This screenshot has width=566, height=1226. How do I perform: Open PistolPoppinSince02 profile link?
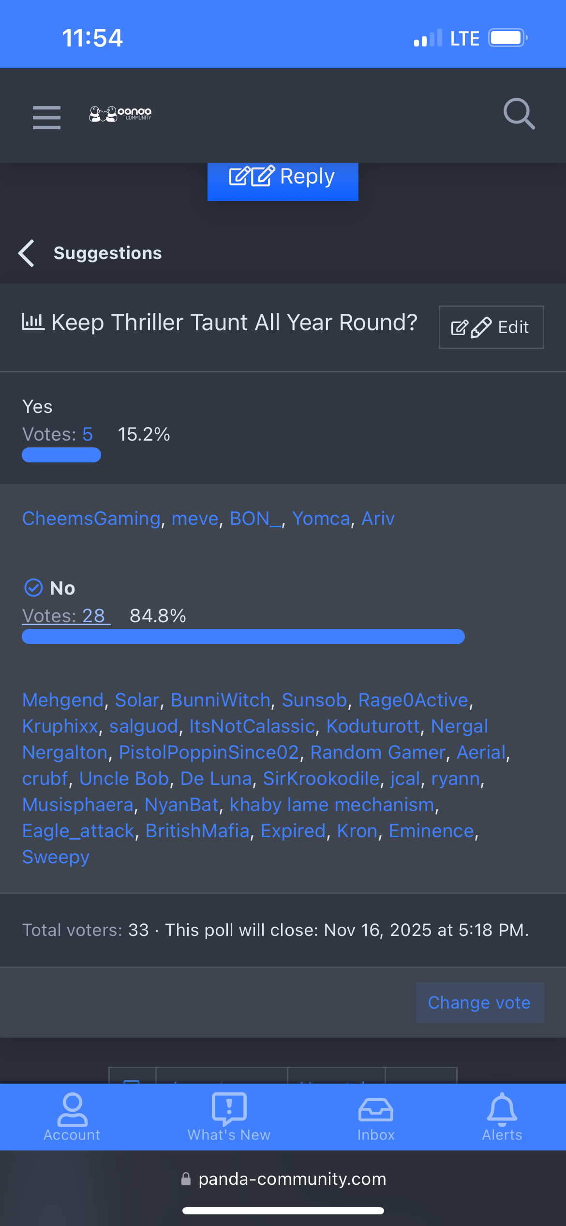[209, 752]
